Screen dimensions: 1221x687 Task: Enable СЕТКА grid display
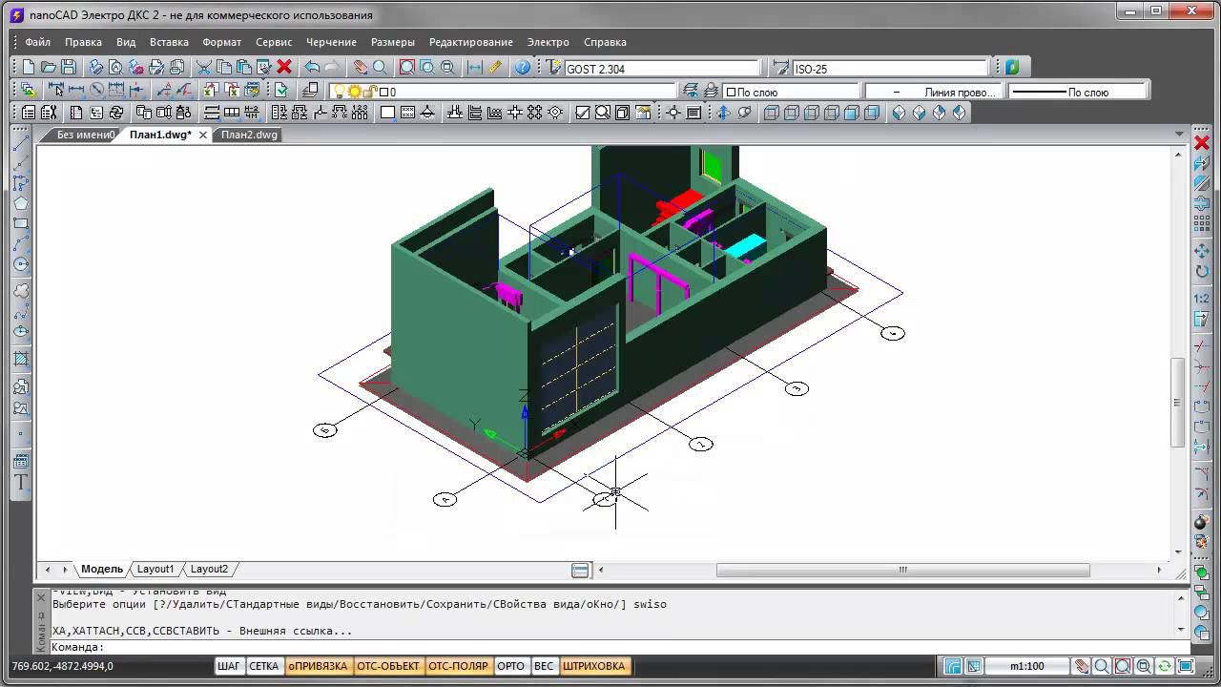263,666
